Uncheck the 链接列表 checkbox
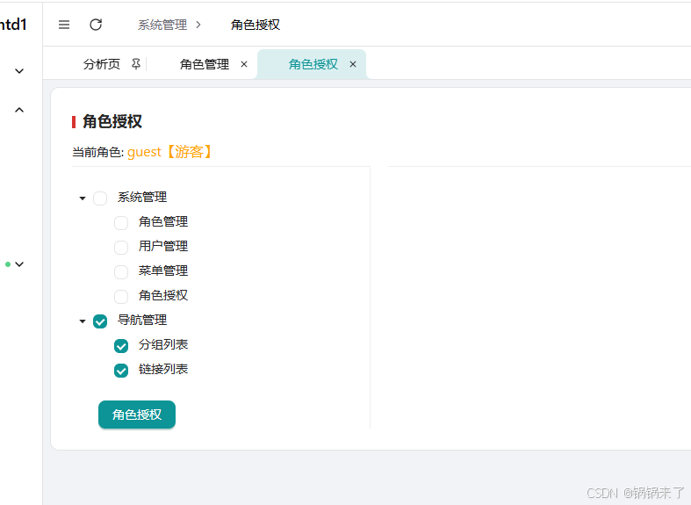Viewport: 691px width, 505px height. coord(121,371)
